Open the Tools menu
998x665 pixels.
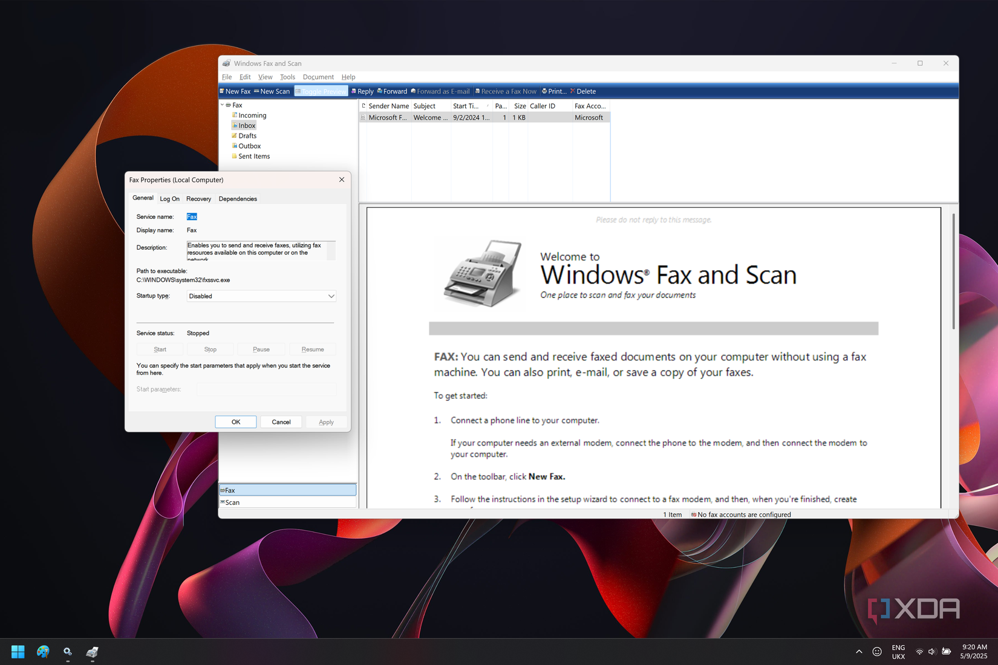click(x=287, y=77)
